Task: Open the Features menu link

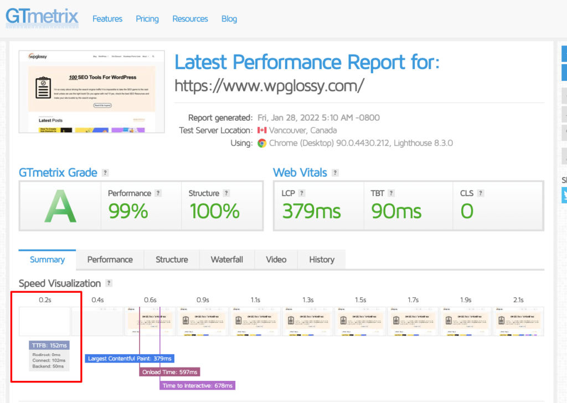Action: tap(107, 19)
